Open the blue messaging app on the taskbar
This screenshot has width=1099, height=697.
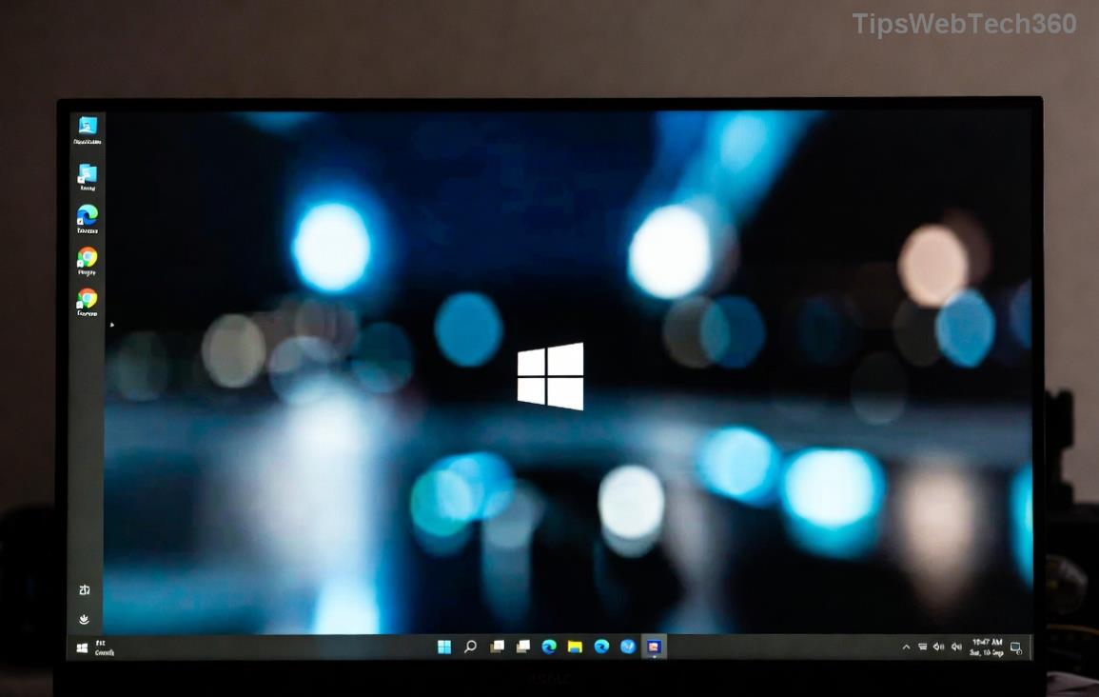[x=627, y=647]
